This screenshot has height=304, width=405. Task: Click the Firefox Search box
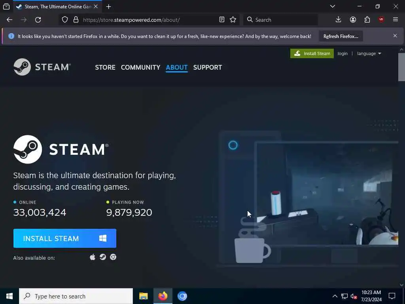(281, 20)
